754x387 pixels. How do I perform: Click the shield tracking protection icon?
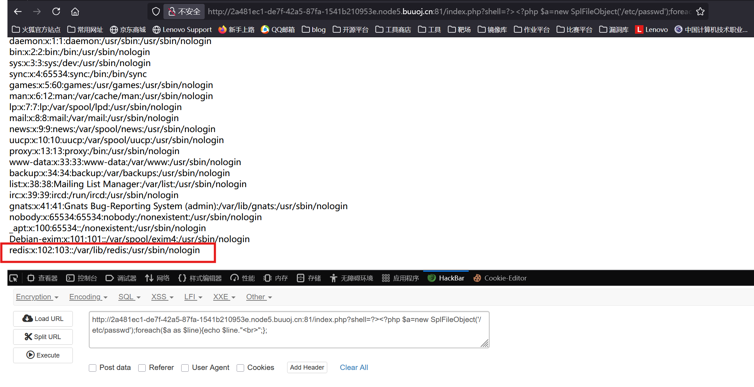pyautogui.click(x=156, y=11)
